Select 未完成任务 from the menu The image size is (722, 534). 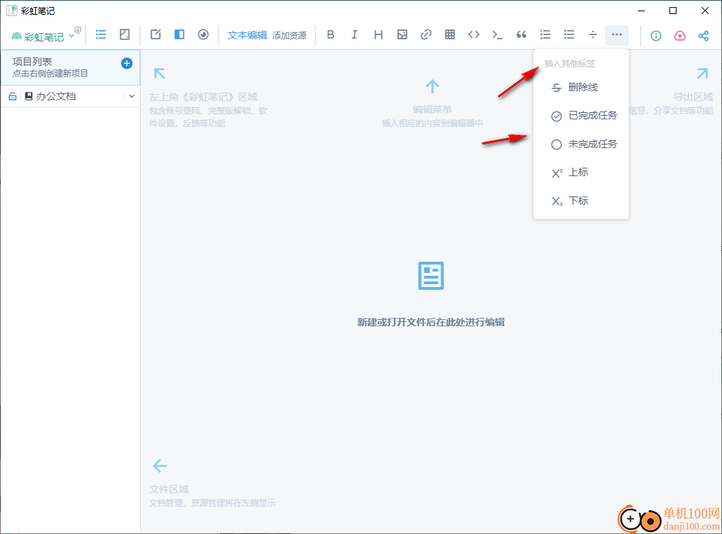(x=581, y=145)
